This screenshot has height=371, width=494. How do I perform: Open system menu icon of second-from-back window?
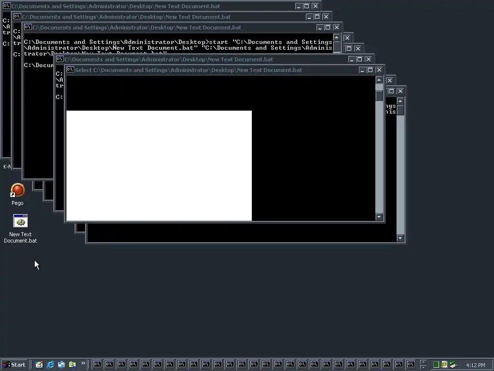pos(17,16)
